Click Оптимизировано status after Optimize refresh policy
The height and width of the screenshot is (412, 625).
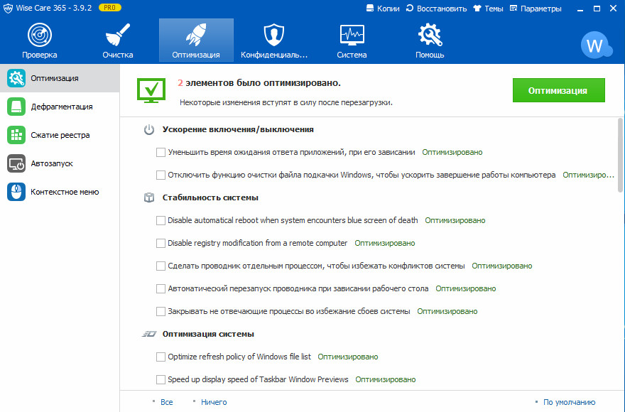click(347, 357)
